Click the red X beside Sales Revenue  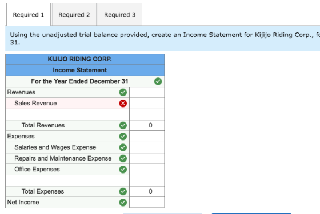click(123, 103)
